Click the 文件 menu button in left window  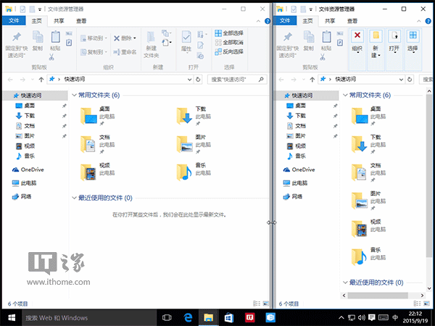click(14, 22)
